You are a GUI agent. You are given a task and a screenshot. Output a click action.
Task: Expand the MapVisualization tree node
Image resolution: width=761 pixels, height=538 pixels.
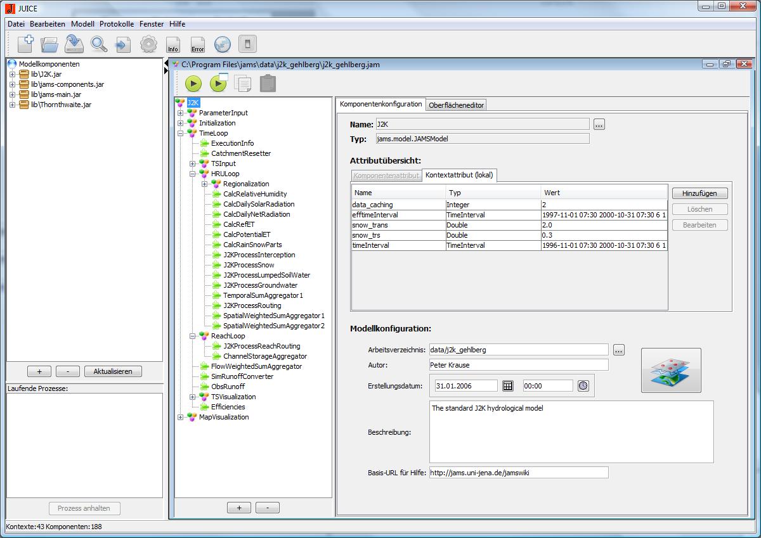point(181,418)
